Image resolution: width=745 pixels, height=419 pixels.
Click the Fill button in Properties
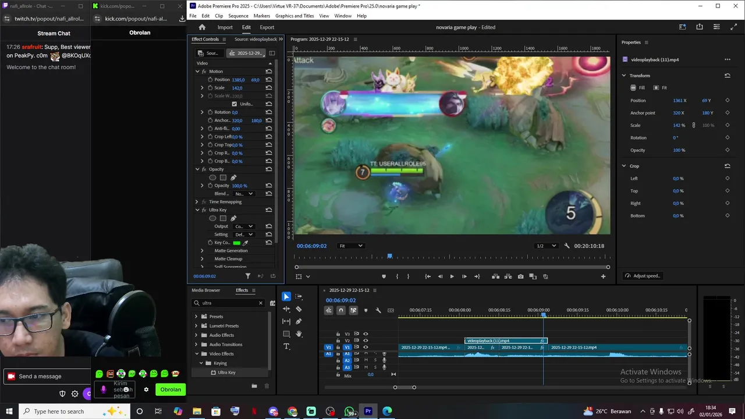point(638,88)
